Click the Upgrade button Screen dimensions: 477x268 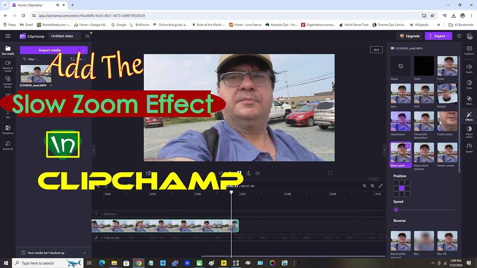coord(410,36)
